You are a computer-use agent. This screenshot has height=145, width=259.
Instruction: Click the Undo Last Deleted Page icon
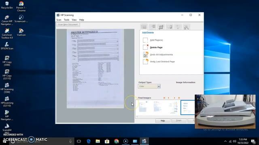(x=146, y=62)
